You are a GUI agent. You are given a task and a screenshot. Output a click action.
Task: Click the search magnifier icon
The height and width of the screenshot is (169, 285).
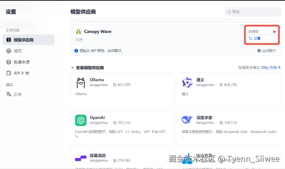229,12
